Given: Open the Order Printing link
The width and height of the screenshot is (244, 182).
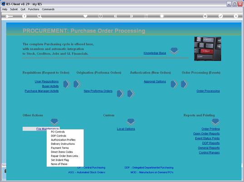Looking at the screenshot, I should [x=210, y=129].
